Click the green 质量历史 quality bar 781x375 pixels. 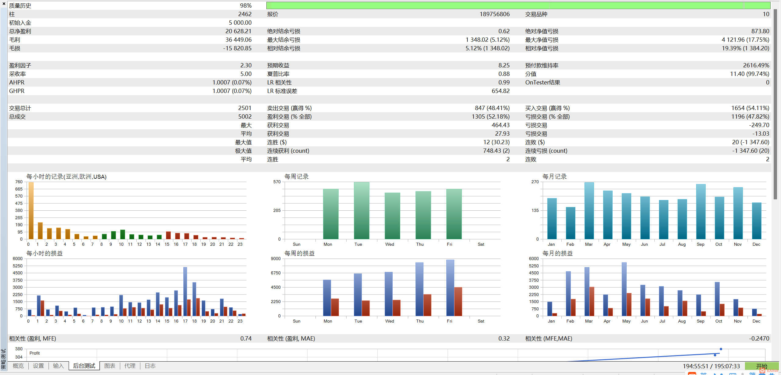tap(518, 5)
